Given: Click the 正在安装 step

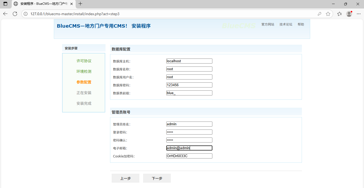Looking at the screenshot, I should (x=84, y=93).
